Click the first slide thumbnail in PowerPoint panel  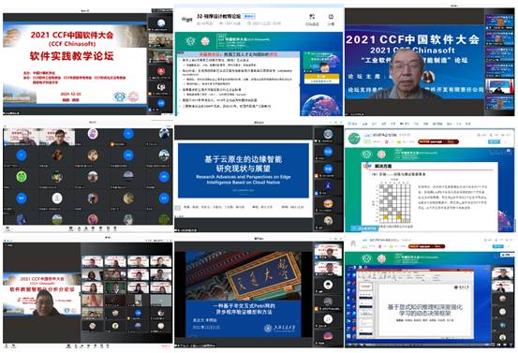click(365, 287)
